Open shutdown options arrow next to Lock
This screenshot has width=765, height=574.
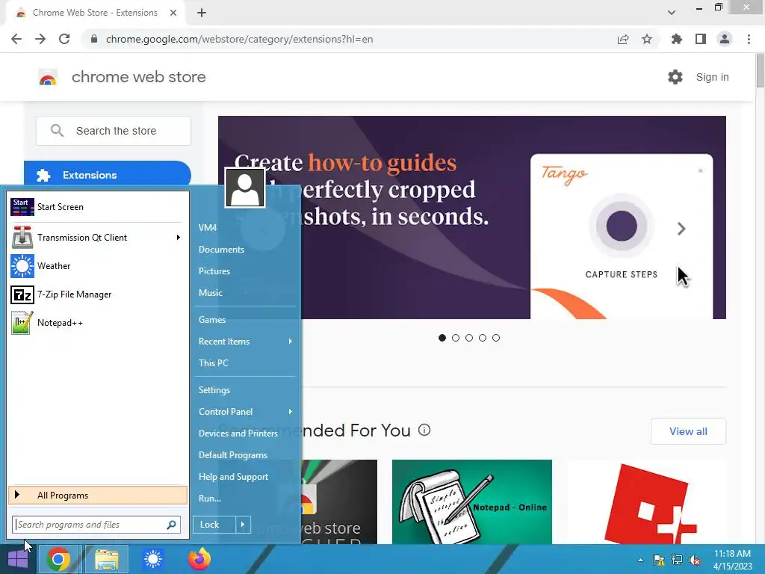pyautogui.click(x=243, y=525)
